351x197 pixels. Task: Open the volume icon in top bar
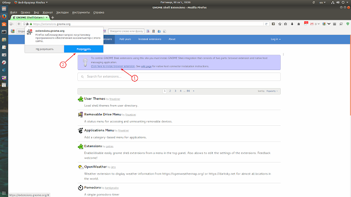pyautogui.click(x=338, y=2)
